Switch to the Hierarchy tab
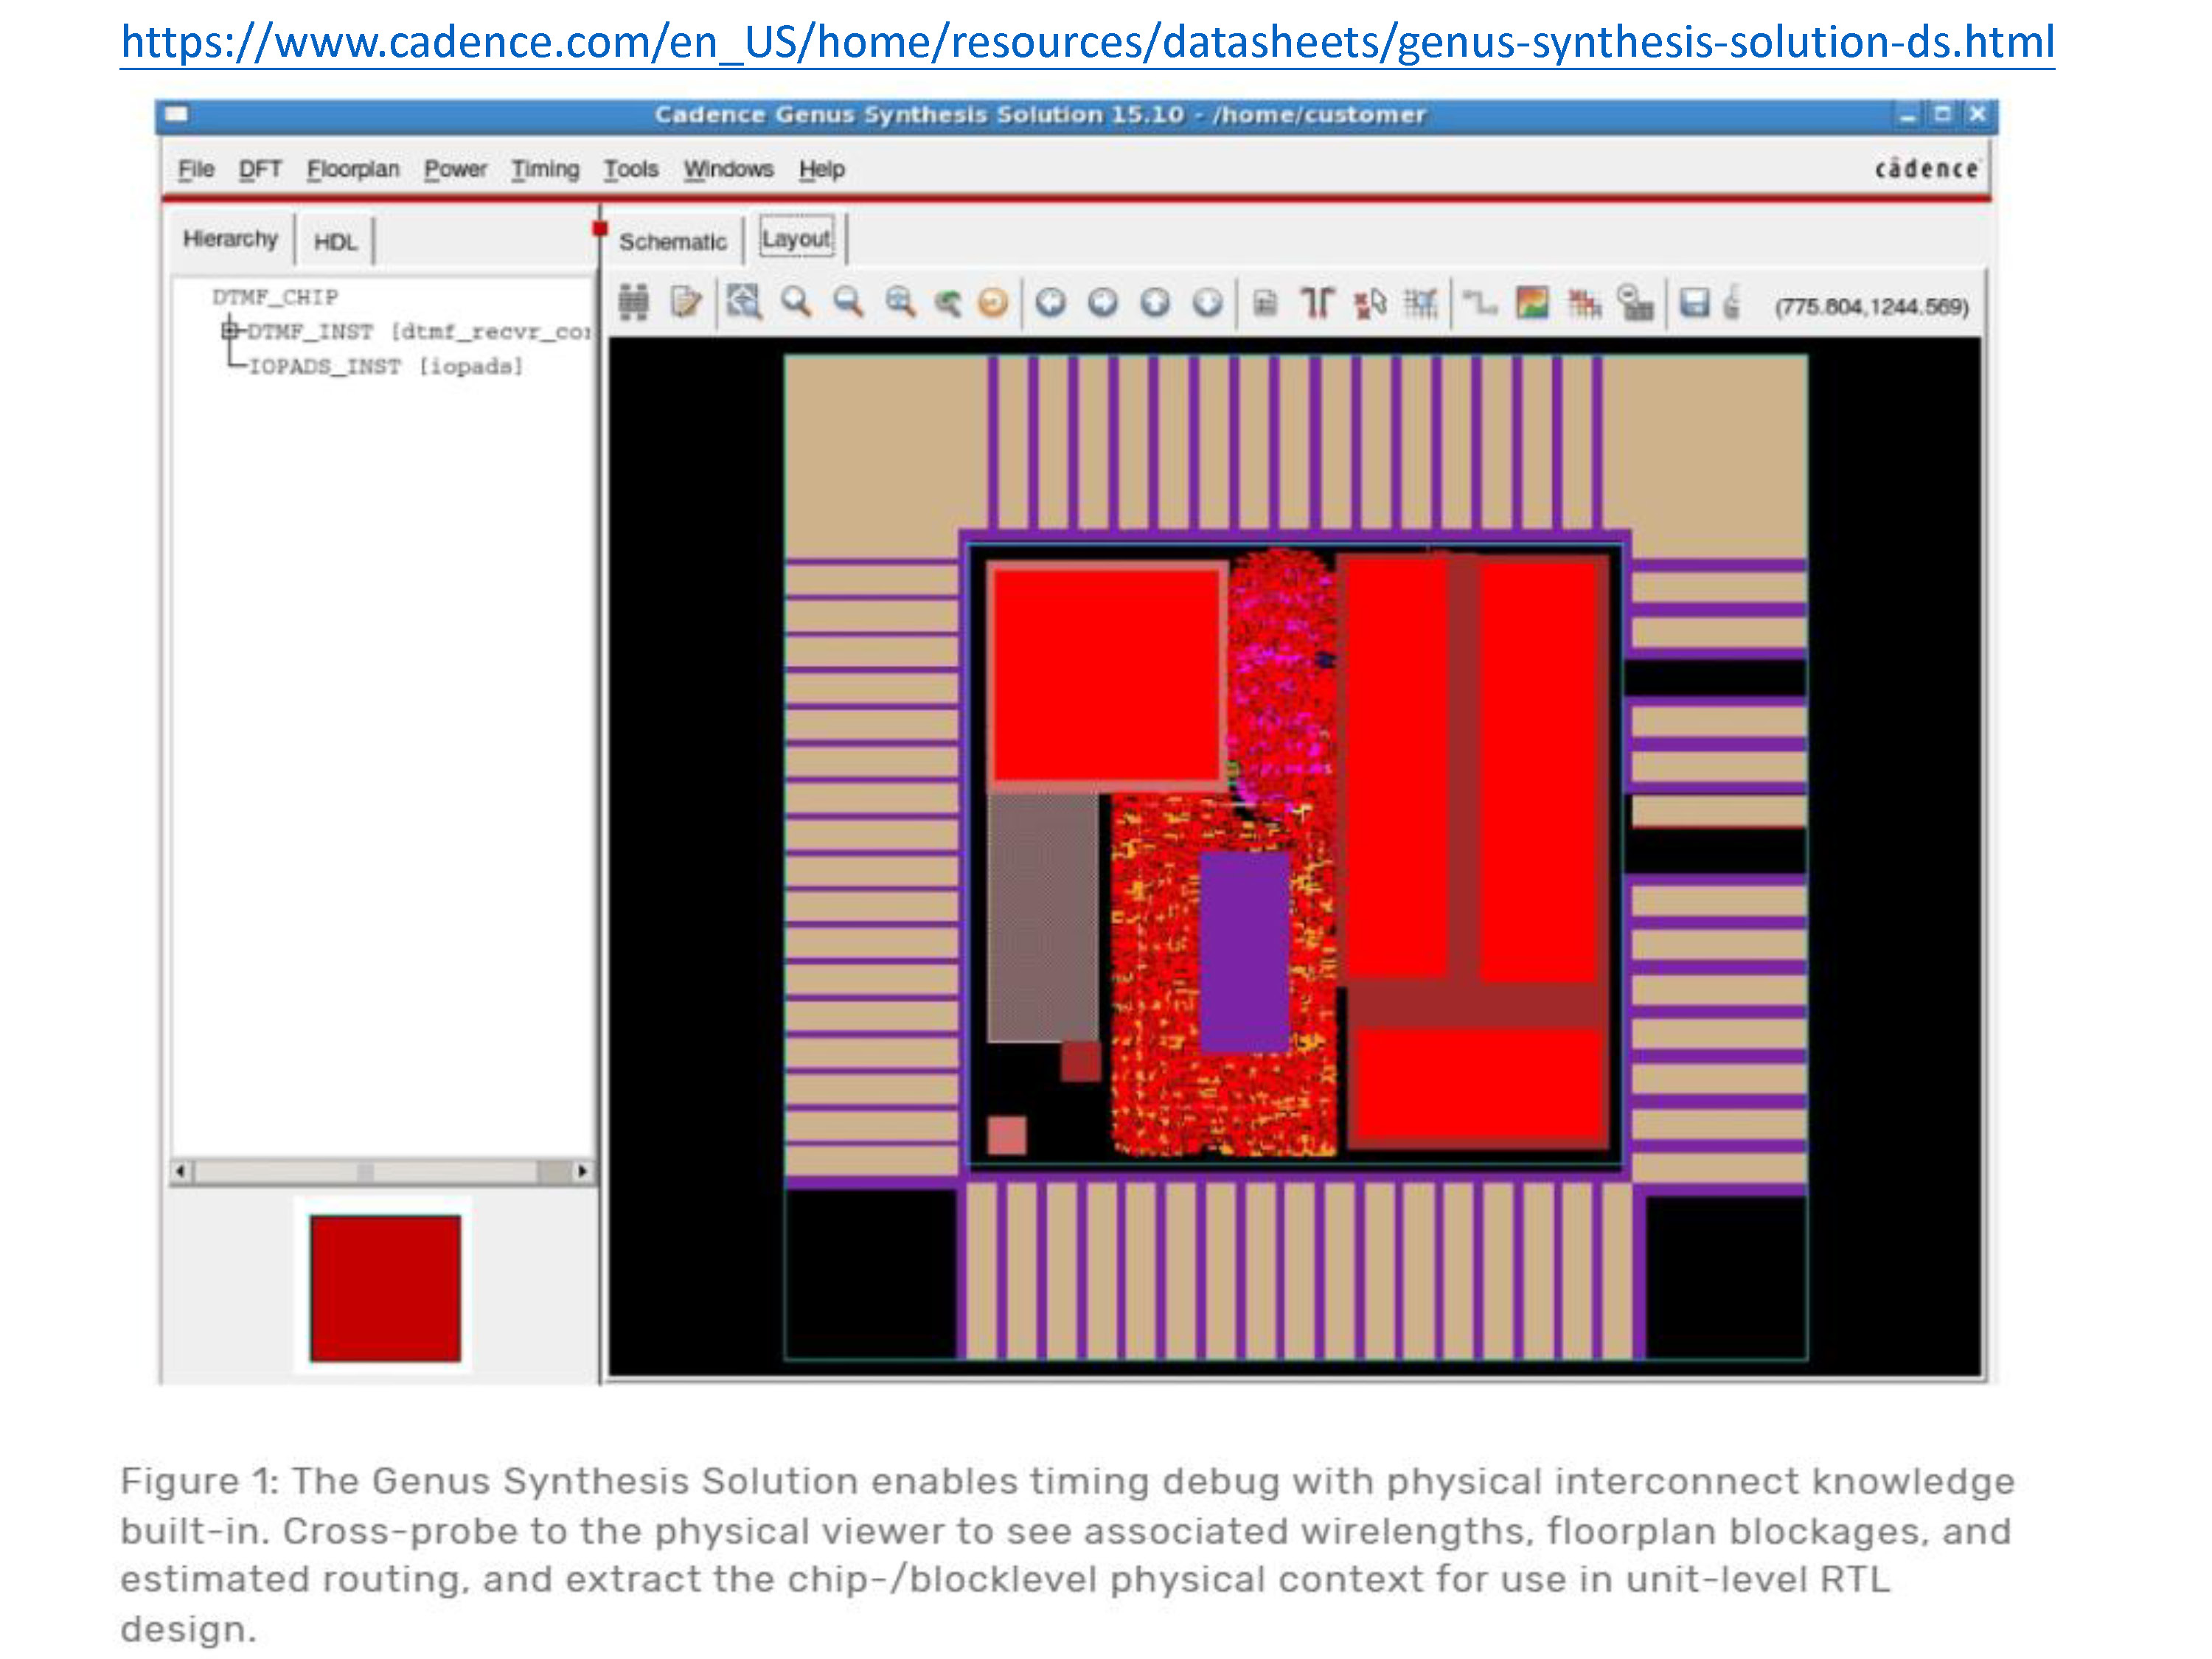2212x1659 pixels. click(x=230, y=239)
